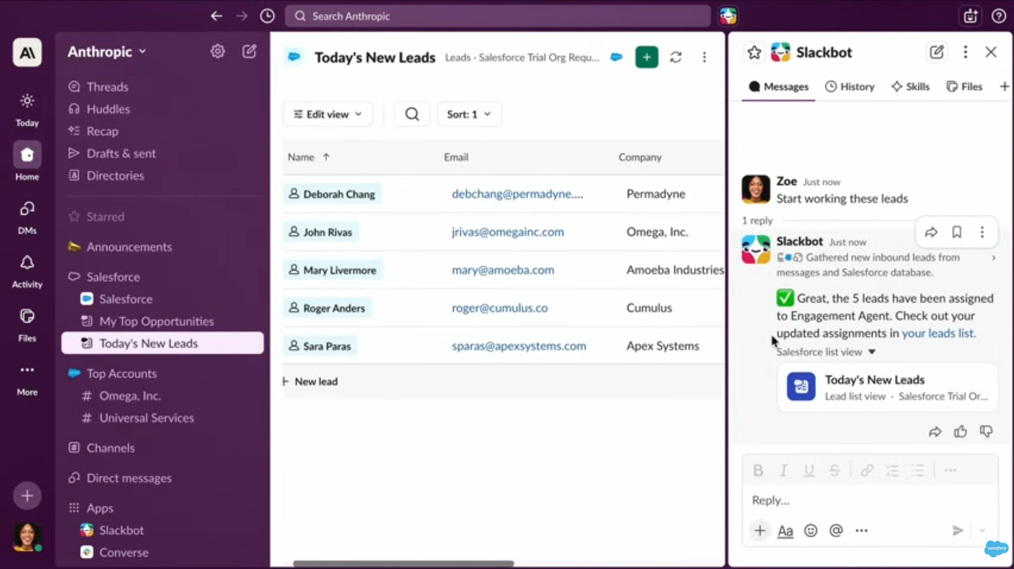Click horizontal scrollbar under leads table
The image size is (1014, 569).
(403, 564)
